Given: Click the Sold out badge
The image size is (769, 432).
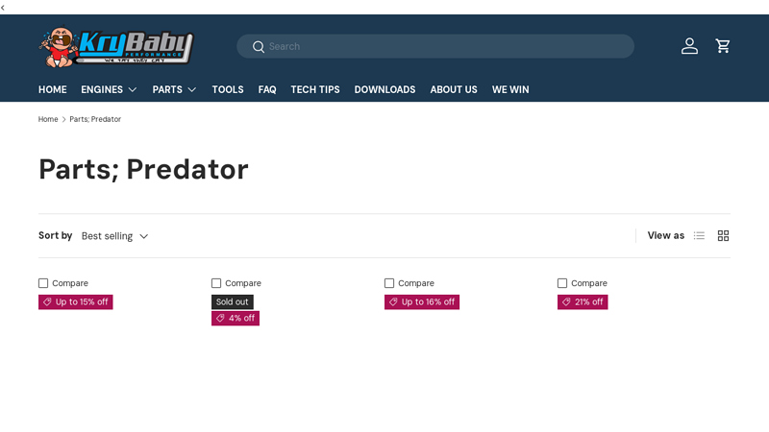Looking at the screenshot, I should tap(233, 301).
